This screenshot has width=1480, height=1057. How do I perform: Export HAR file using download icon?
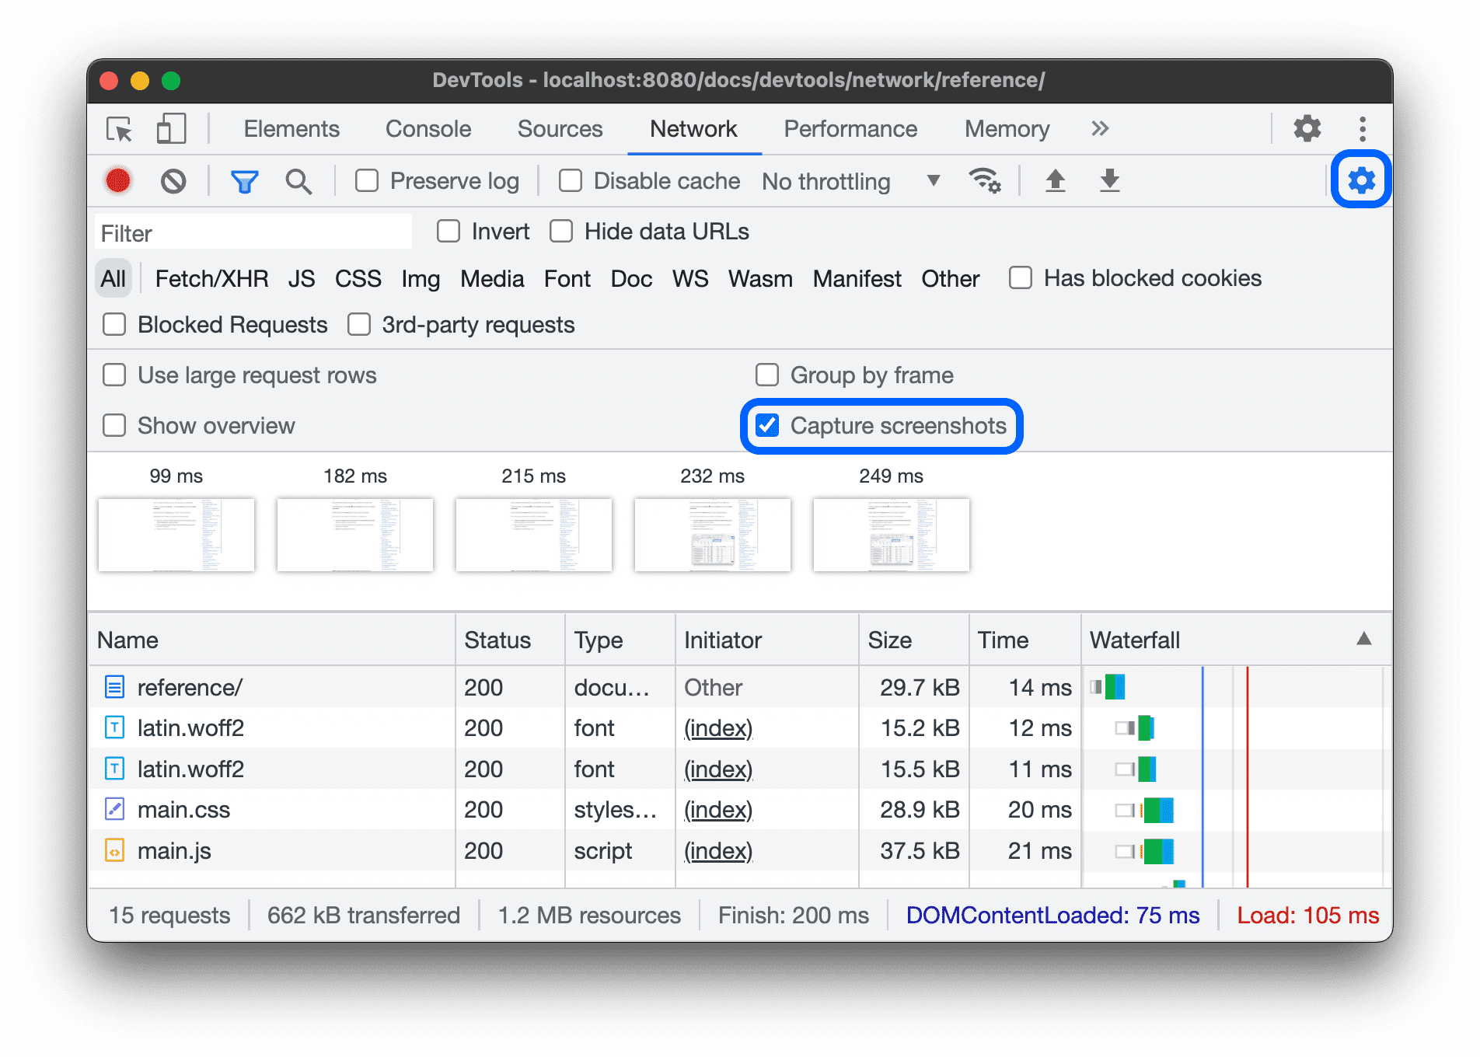[x=1109, y=180]
